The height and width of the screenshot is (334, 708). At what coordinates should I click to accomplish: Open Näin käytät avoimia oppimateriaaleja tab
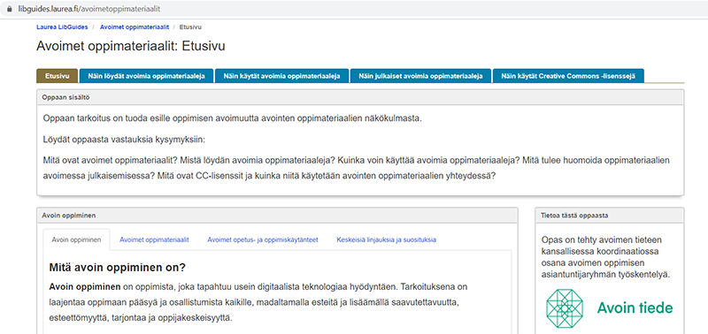click(x=281, y=76)
